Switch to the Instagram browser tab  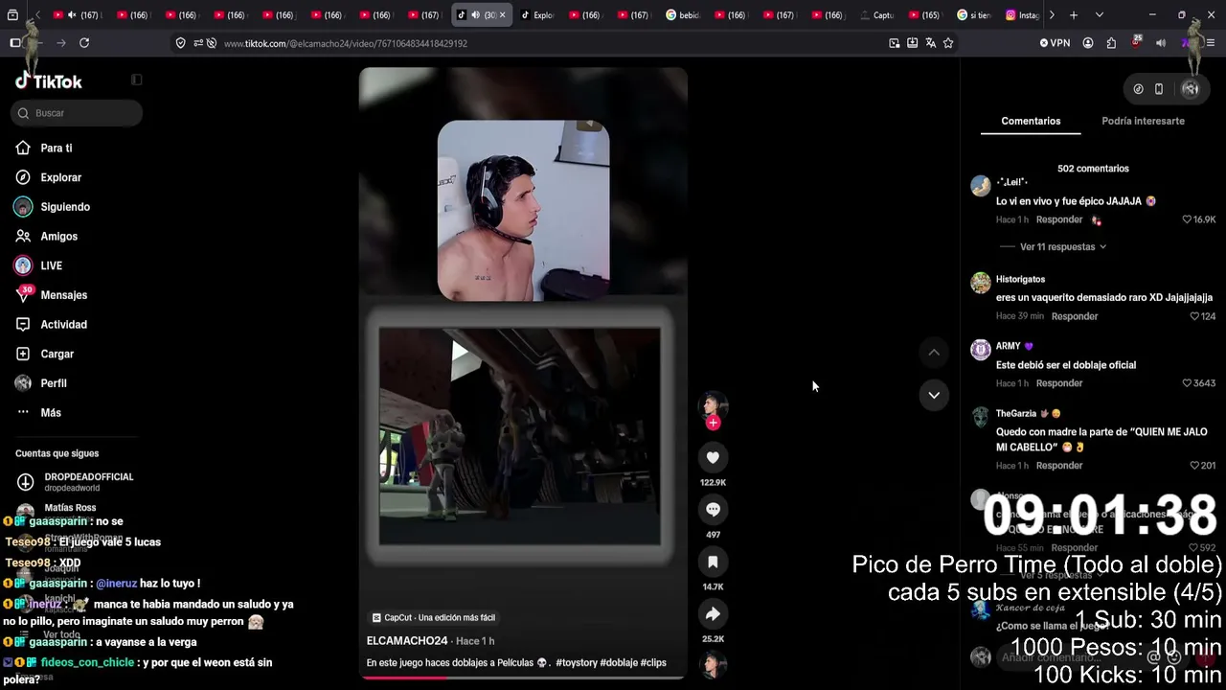[x=1022, y=15]
